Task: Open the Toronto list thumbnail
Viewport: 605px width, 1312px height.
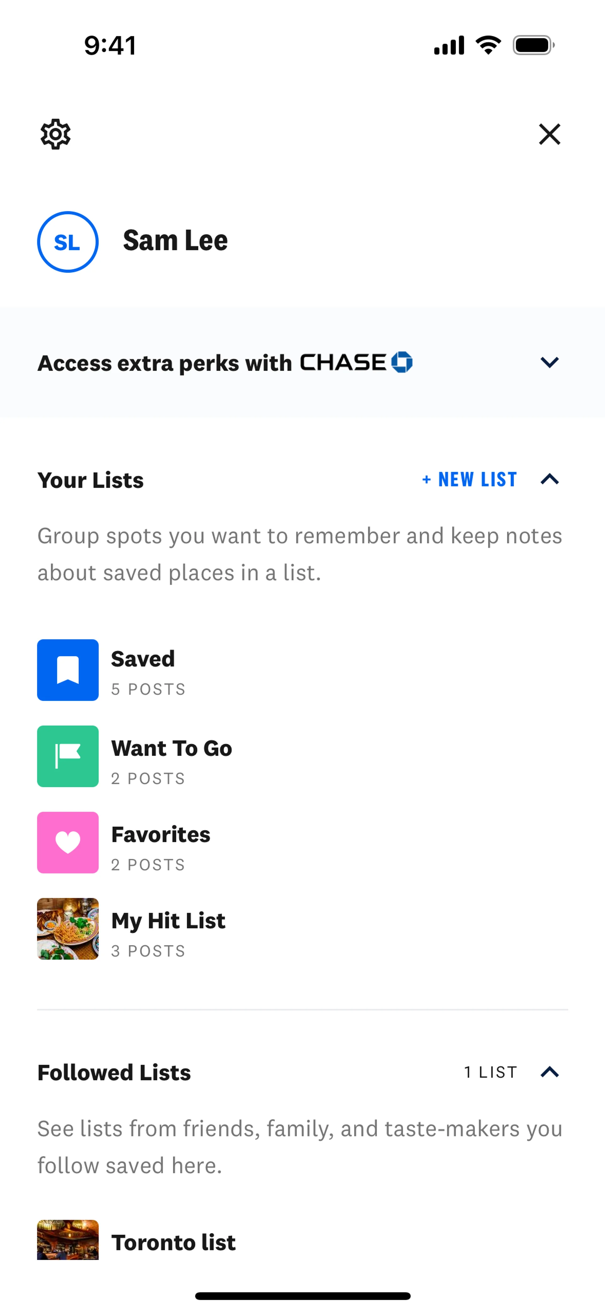Action: [x=68, y=1239]
